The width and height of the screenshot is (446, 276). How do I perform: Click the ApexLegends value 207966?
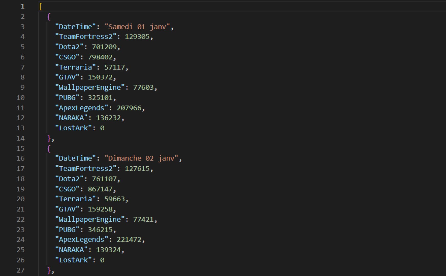click(x=129, y=108)
